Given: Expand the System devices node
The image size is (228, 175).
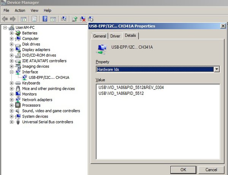Looking at the screenshot, I should tap(11, 116).
